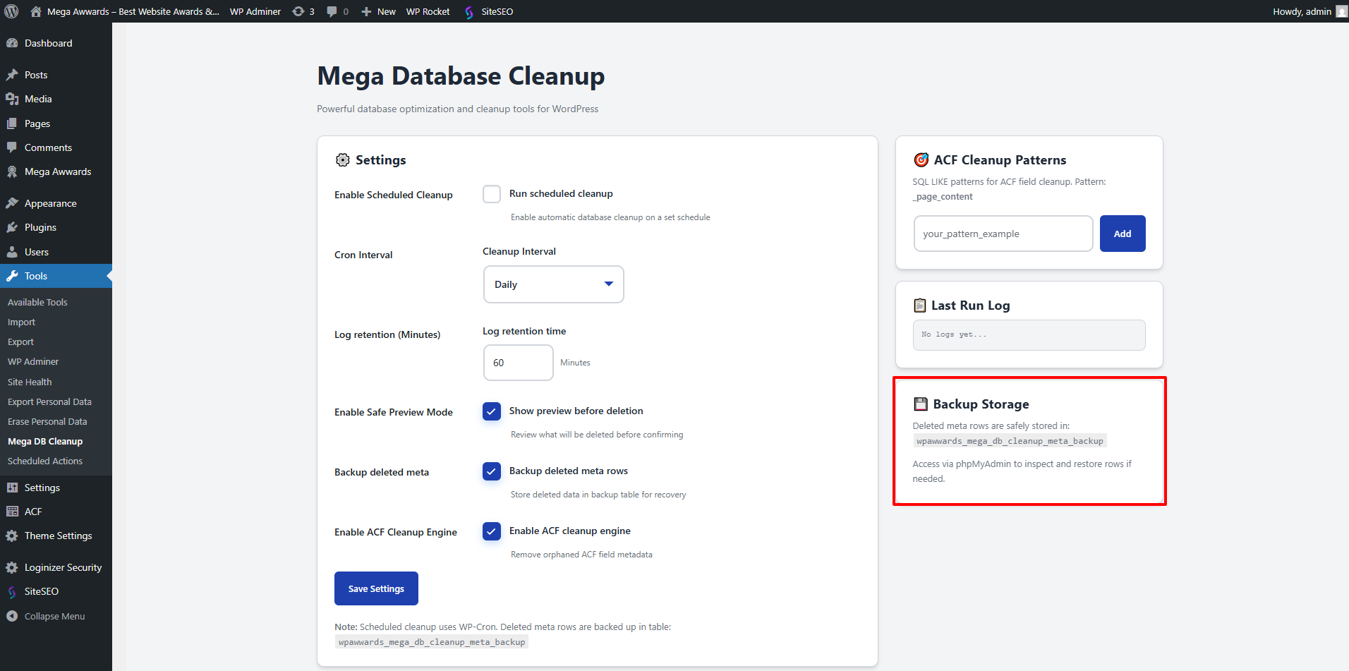Click the WordPress logo icon
The height and width of the screenshot is (671, 1349).
tap(11, 11)
